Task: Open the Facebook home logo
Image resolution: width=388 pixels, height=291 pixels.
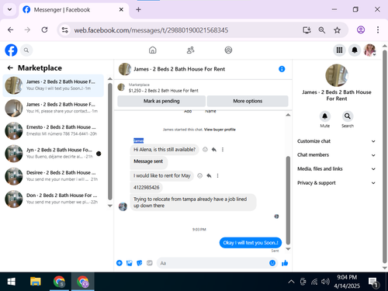Action: click(11, 50)
